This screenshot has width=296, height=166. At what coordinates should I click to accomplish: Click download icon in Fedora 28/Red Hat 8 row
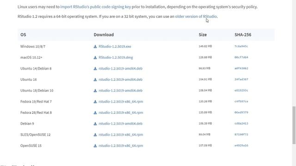point(95,113)
